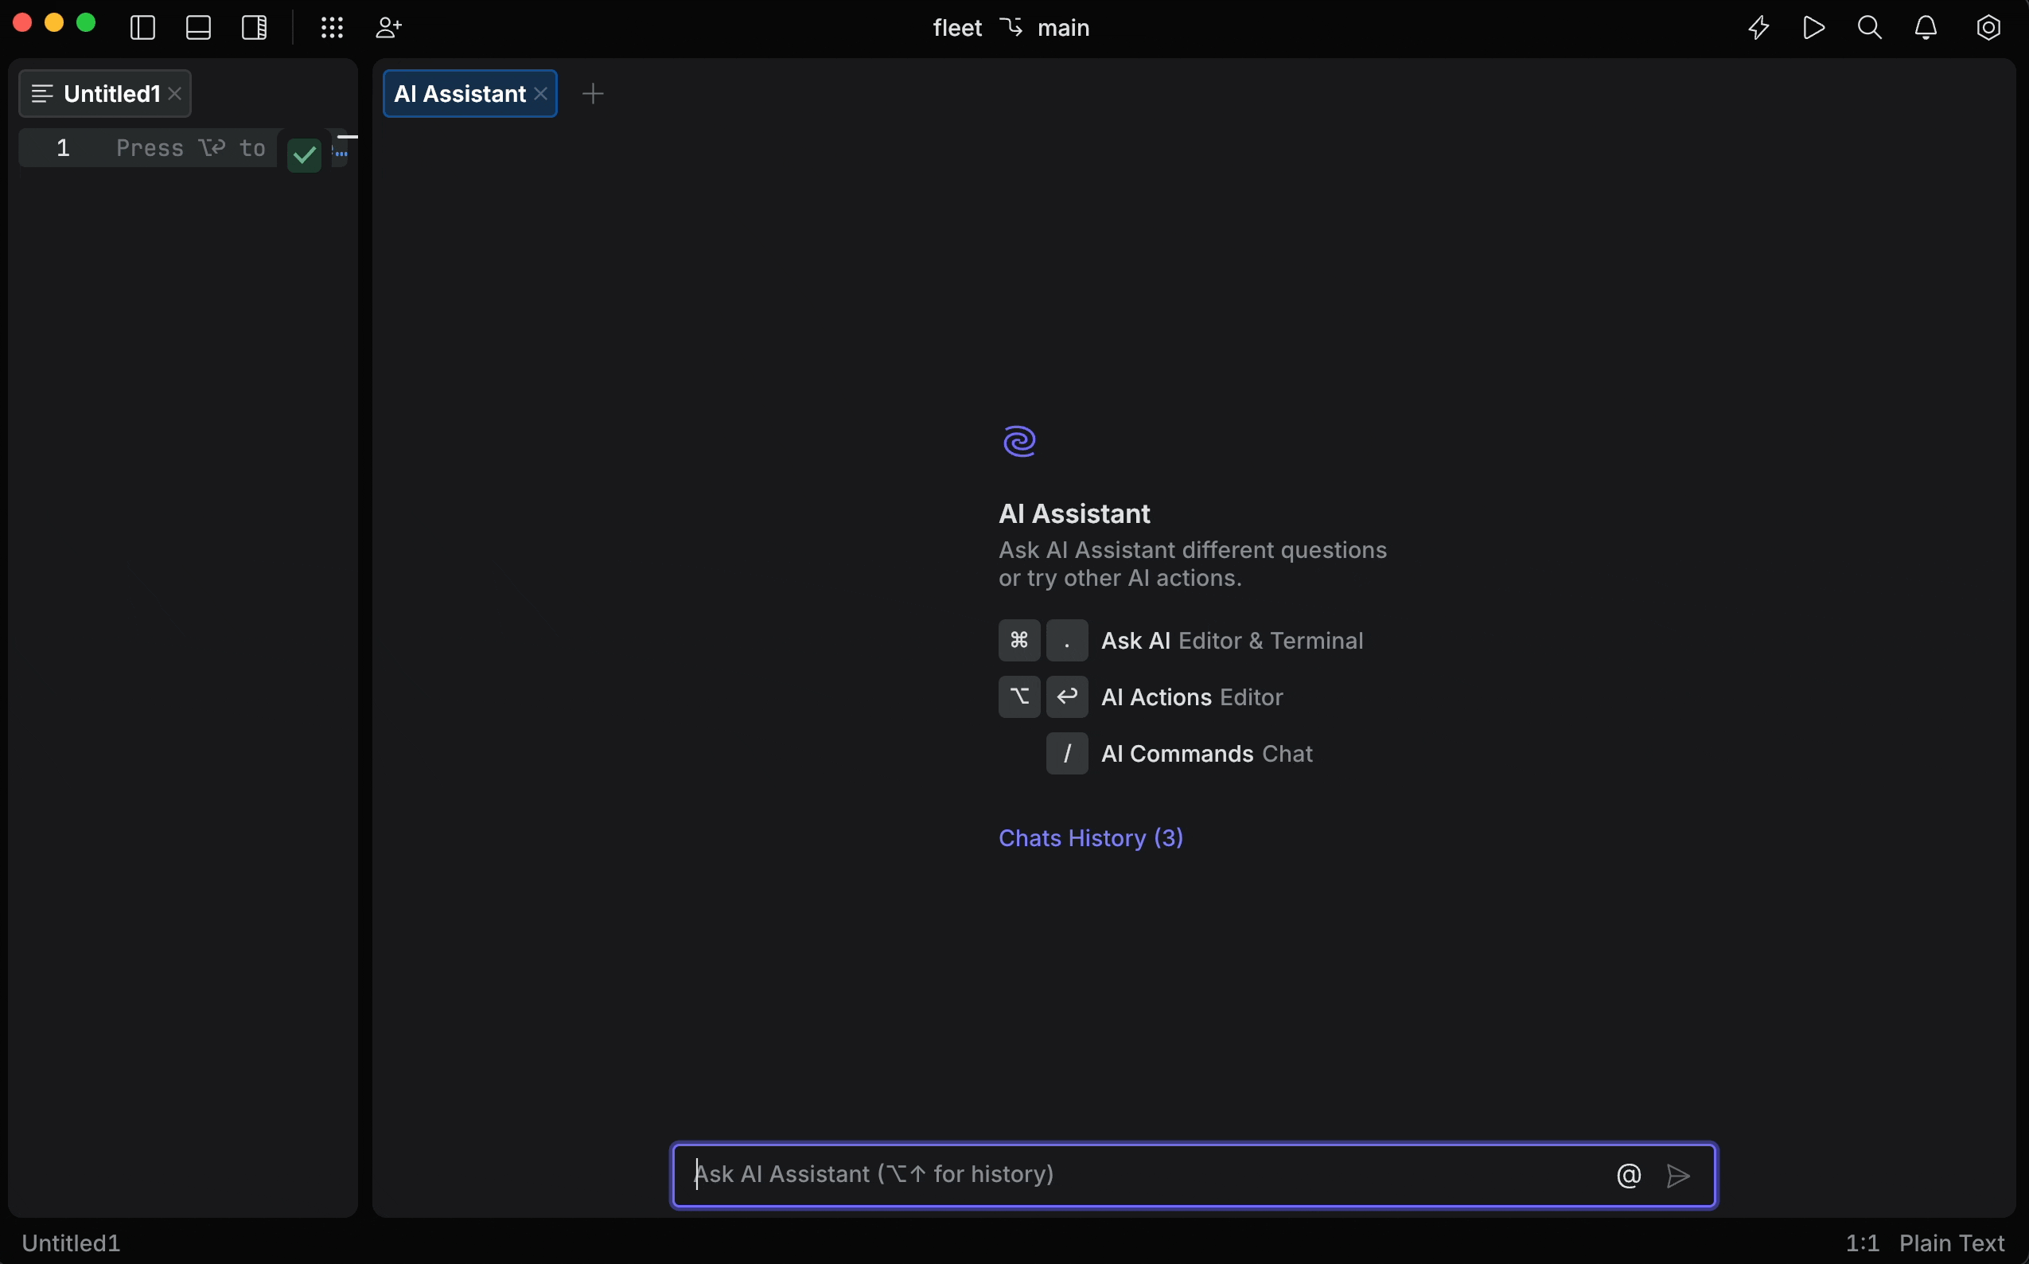
Task: Open Chats History (3)
Action: (x=1091, y=838)
